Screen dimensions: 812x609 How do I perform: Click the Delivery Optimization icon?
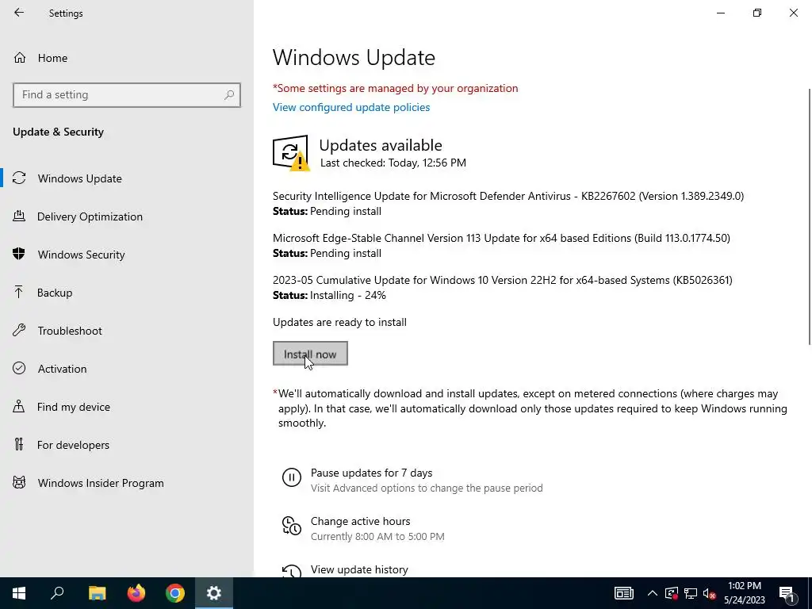click(x=19, y=216)
